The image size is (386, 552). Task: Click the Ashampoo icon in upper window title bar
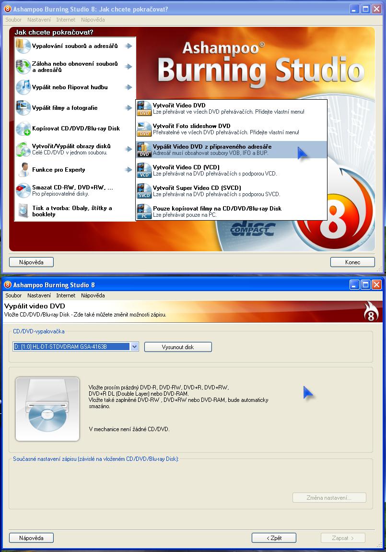[7, 9]
